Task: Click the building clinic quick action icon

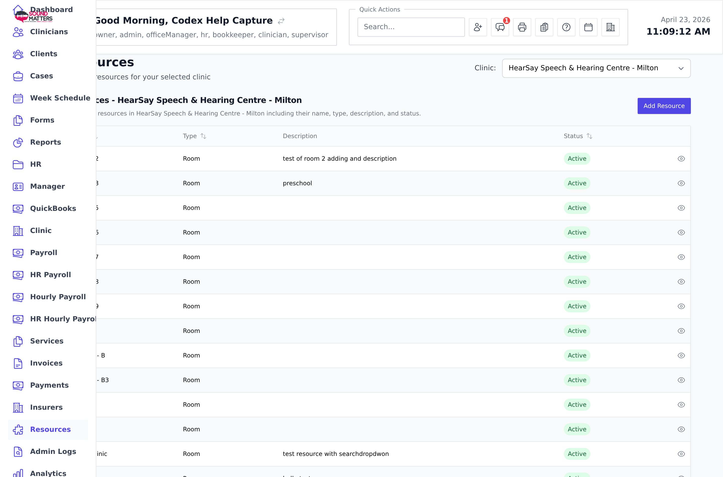Action: pyautogui.click(x=611, y=27)
